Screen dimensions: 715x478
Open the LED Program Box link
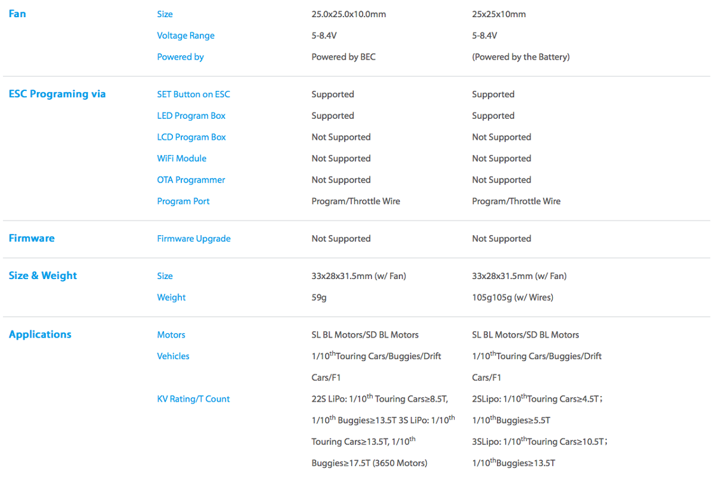click(191, 116)
